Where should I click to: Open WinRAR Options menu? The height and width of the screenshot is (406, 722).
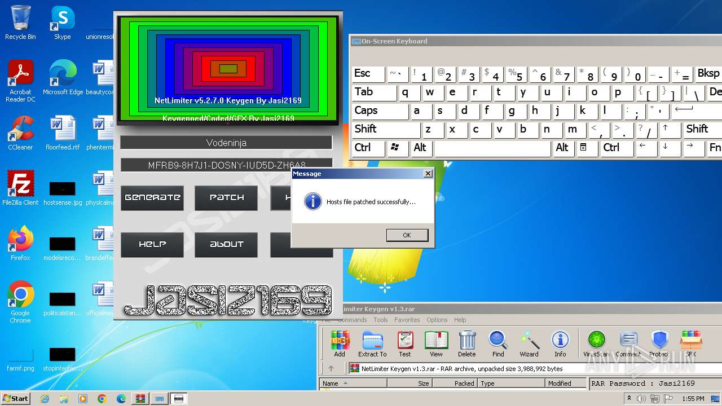[437, 320]
